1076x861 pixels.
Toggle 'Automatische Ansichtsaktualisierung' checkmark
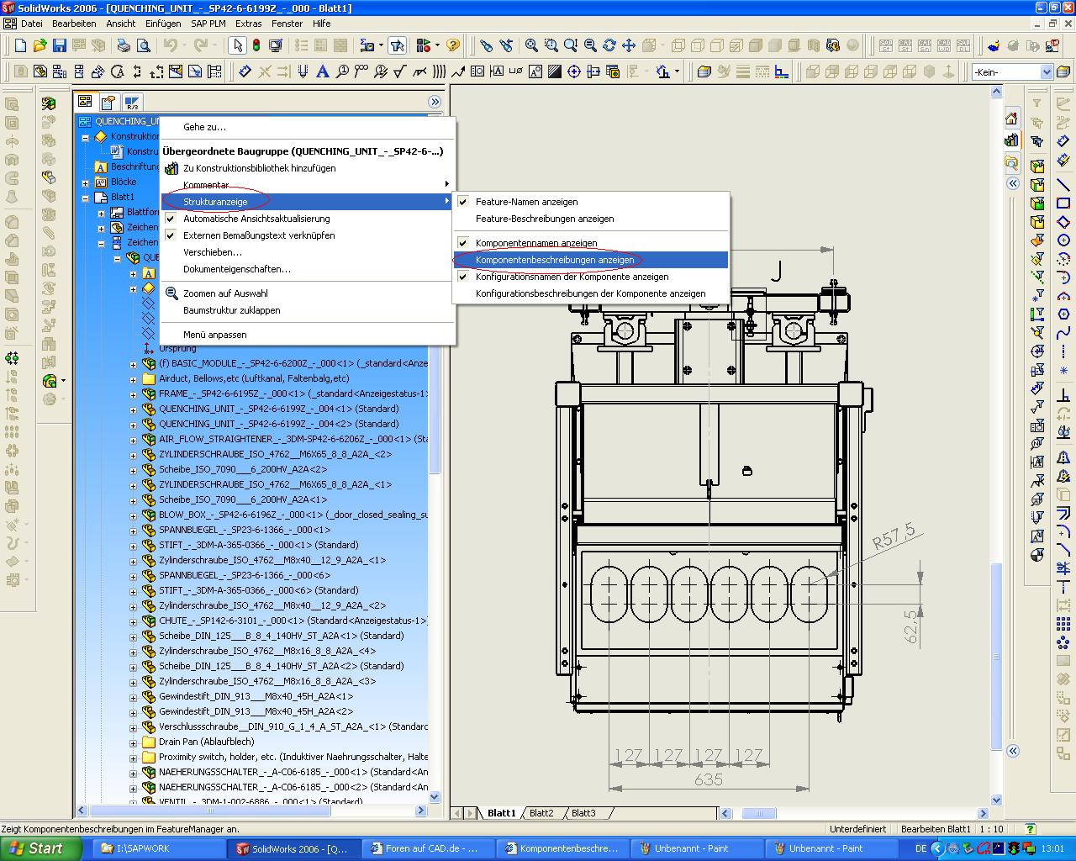(308, 219)
